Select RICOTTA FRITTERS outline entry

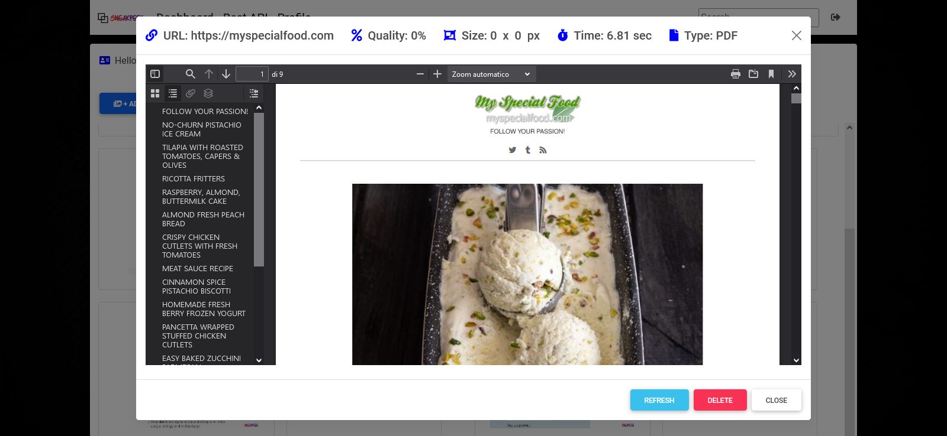(x=194, y=178)
